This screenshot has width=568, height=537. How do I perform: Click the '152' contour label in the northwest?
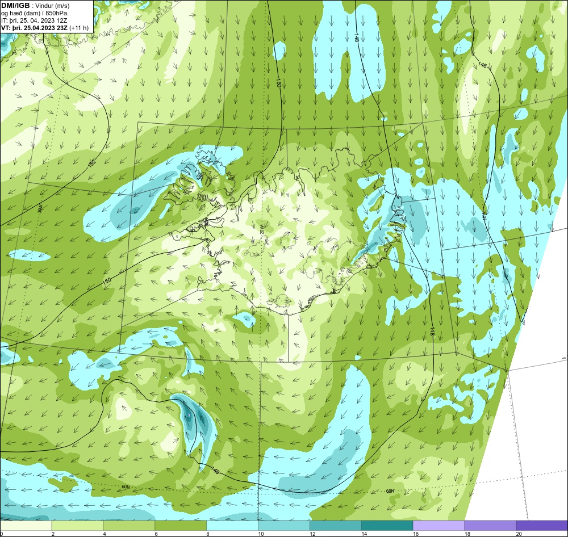click(x=93, y=163)
